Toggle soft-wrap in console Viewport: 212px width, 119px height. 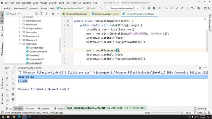point(13,84)
